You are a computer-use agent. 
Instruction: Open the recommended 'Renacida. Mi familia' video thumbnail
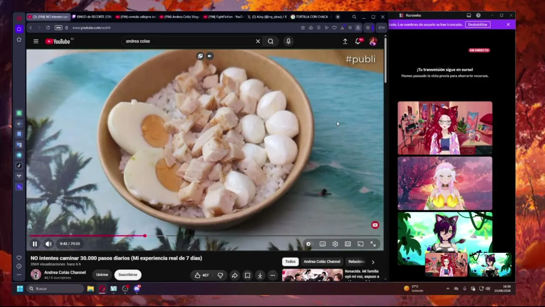(x=312, y=275)
